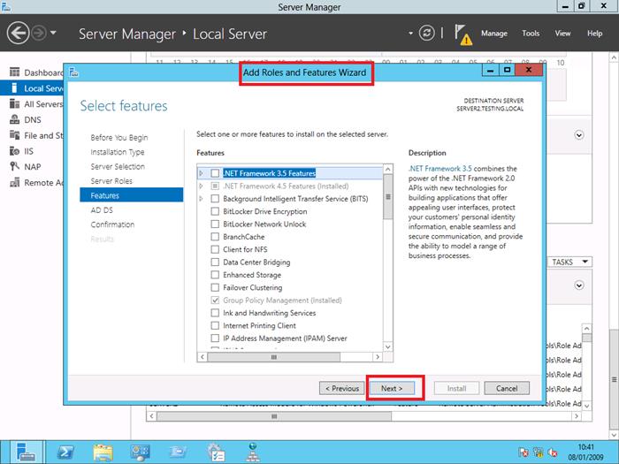Collapse upper section chevron in Local Server
619x464 pixels.
[578, 135]
